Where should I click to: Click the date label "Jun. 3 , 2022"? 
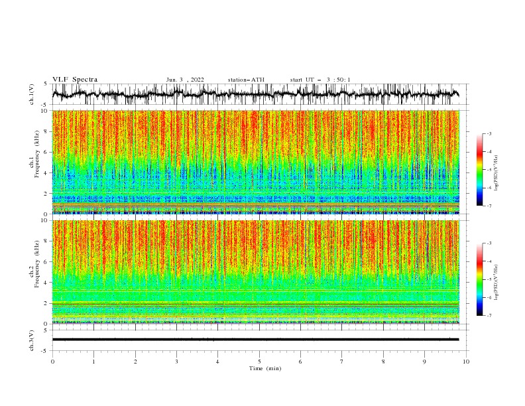click(185, 80)
